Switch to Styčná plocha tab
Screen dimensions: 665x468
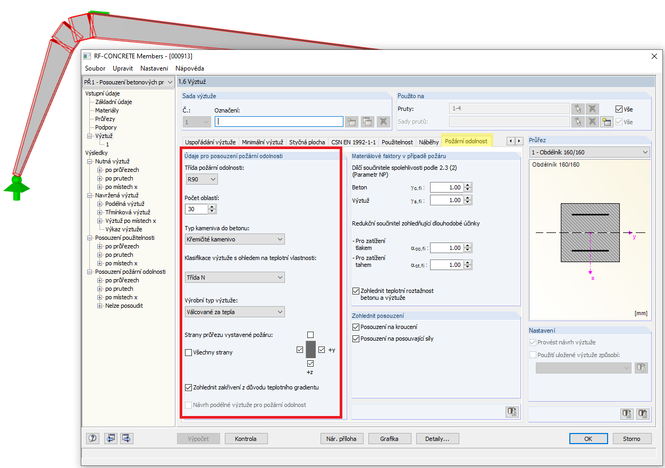(x=307, y=142)
